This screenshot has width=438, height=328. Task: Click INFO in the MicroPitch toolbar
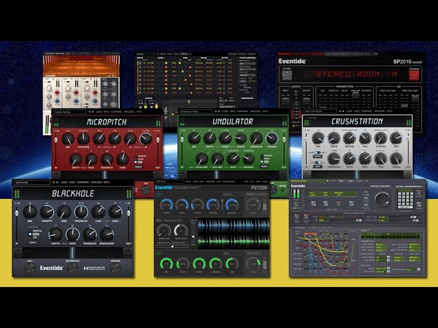pyautogui.click(x=139, y=112)
